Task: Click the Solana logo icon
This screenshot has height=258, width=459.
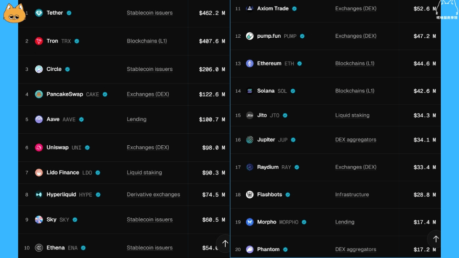Action: (x=250, y=91)
